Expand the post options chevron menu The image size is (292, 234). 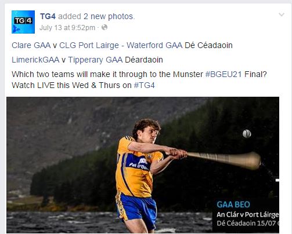click(x=282, y=14)
